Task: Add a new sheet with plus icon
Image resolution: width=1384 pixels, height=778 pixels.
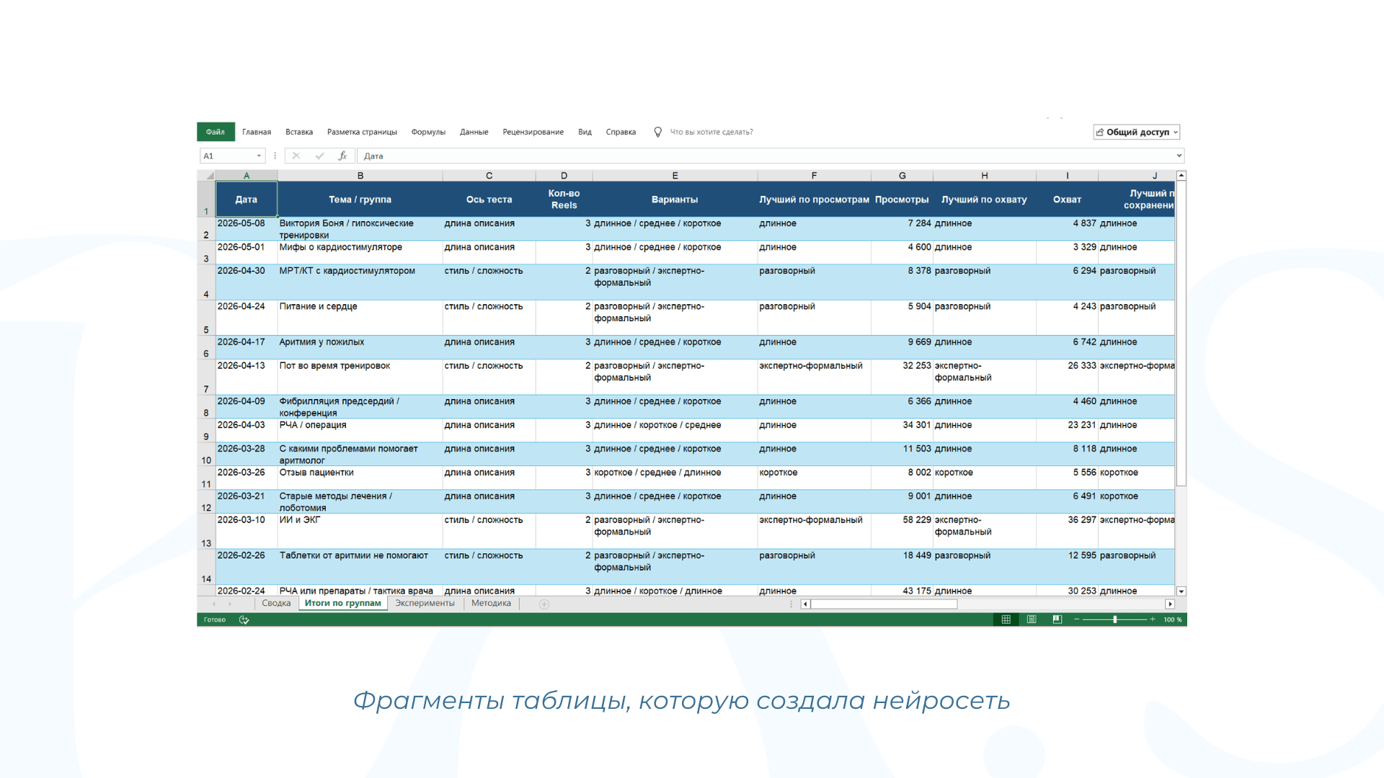Action: pos(544,604)
